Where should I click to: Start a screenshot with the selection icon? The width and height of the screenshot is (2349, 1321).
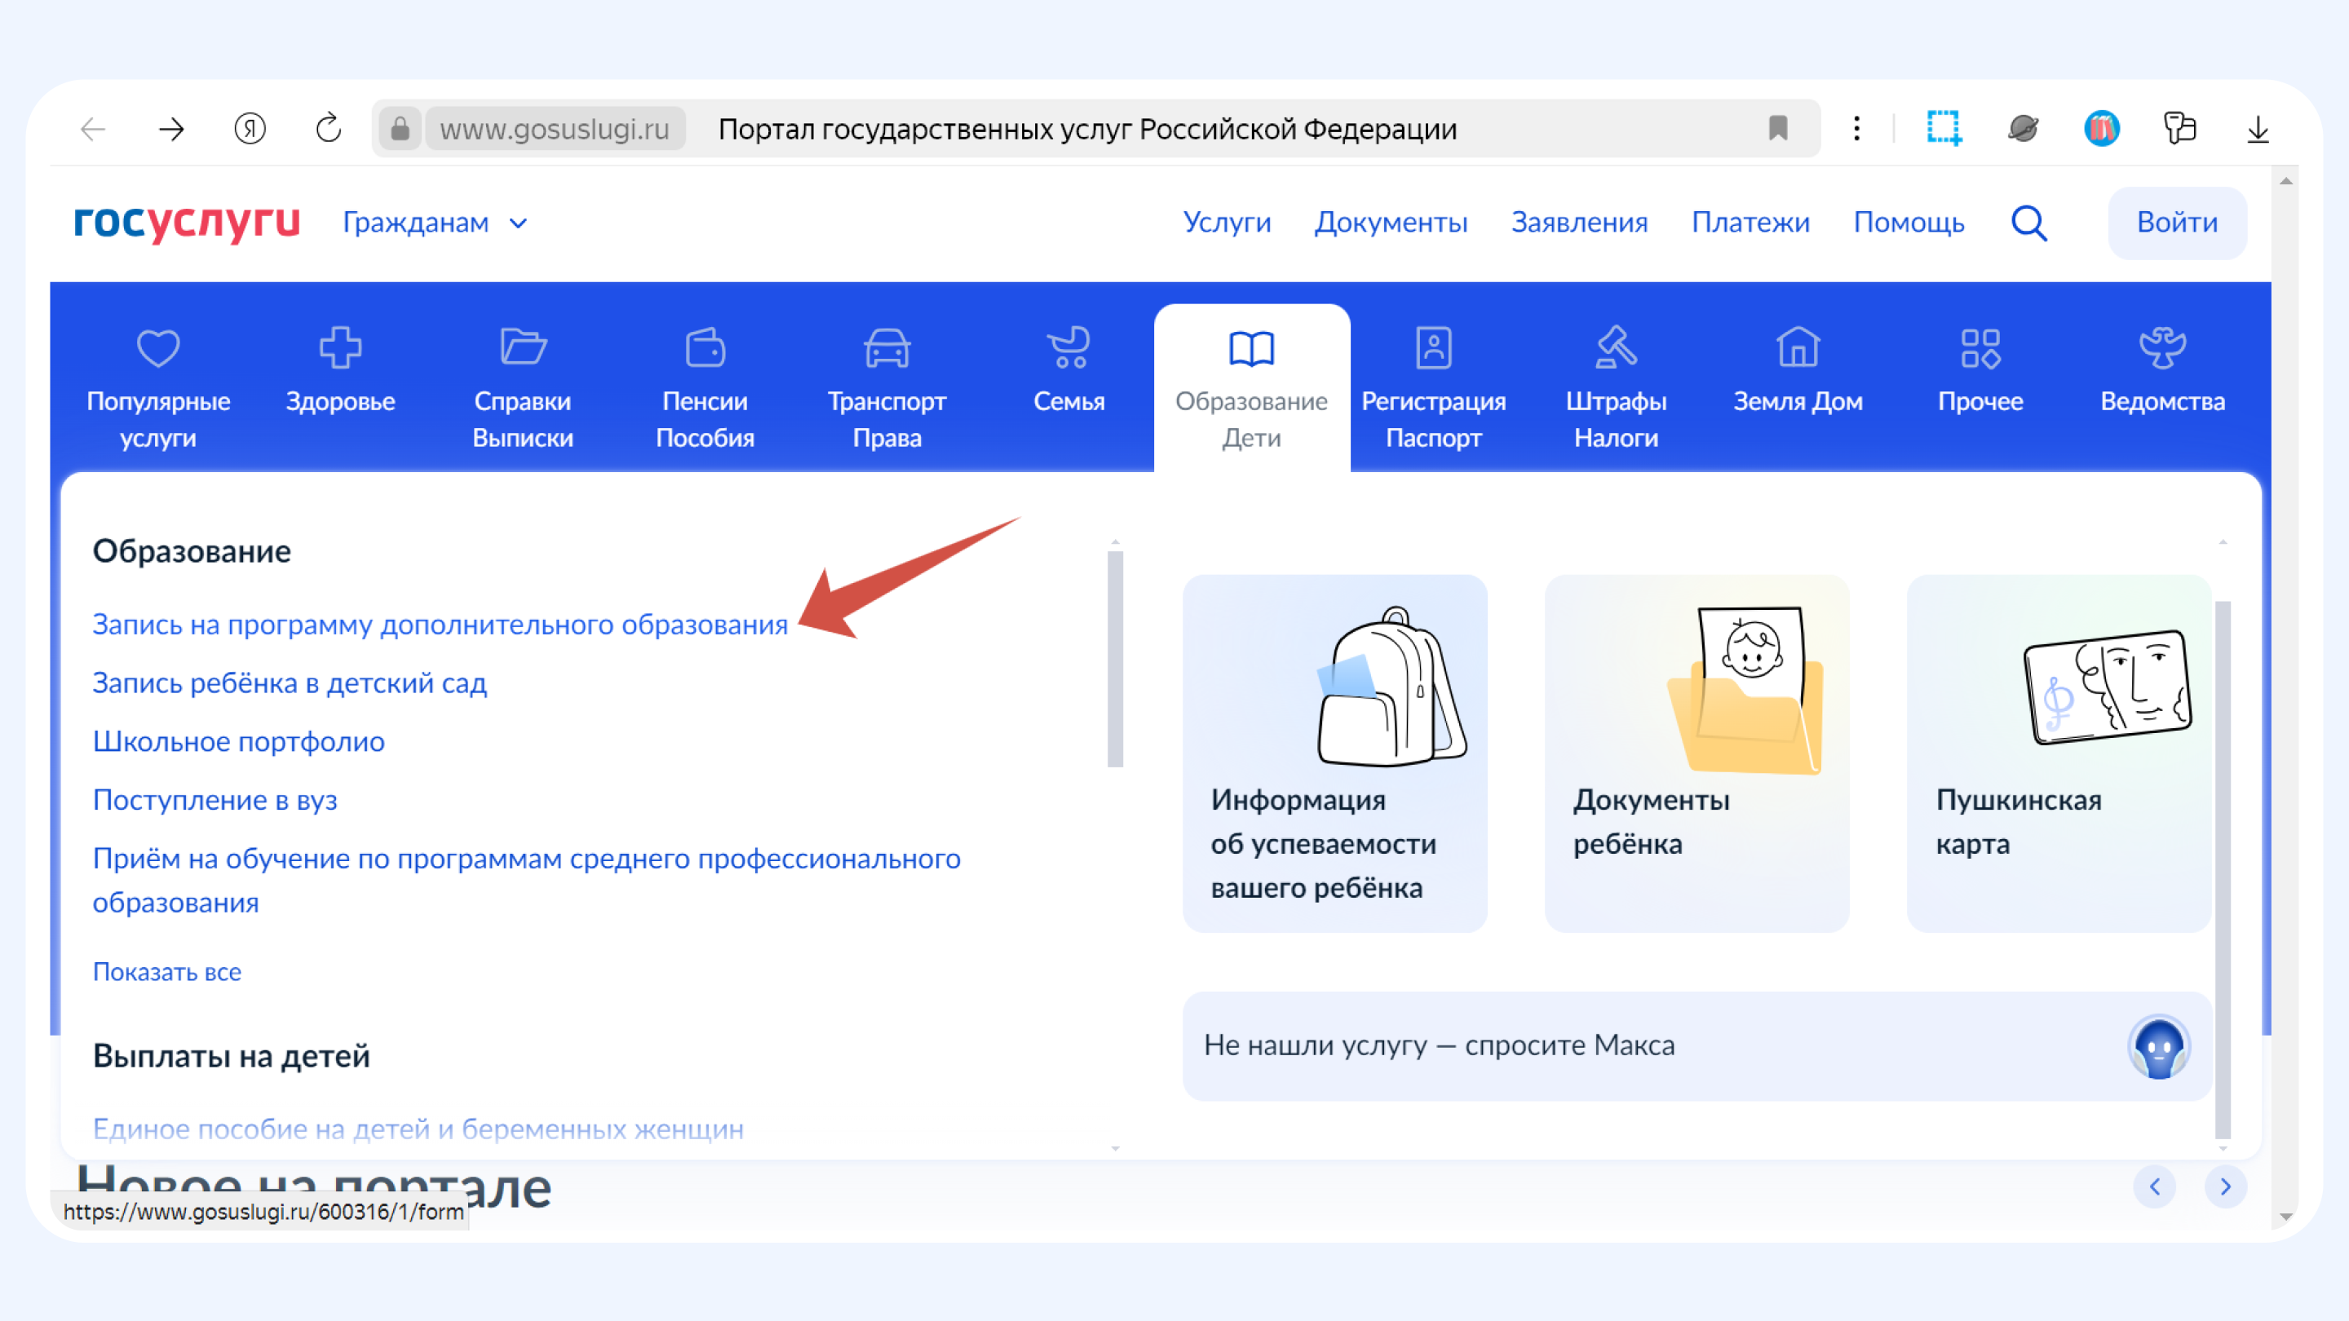tap(1944, 129)
